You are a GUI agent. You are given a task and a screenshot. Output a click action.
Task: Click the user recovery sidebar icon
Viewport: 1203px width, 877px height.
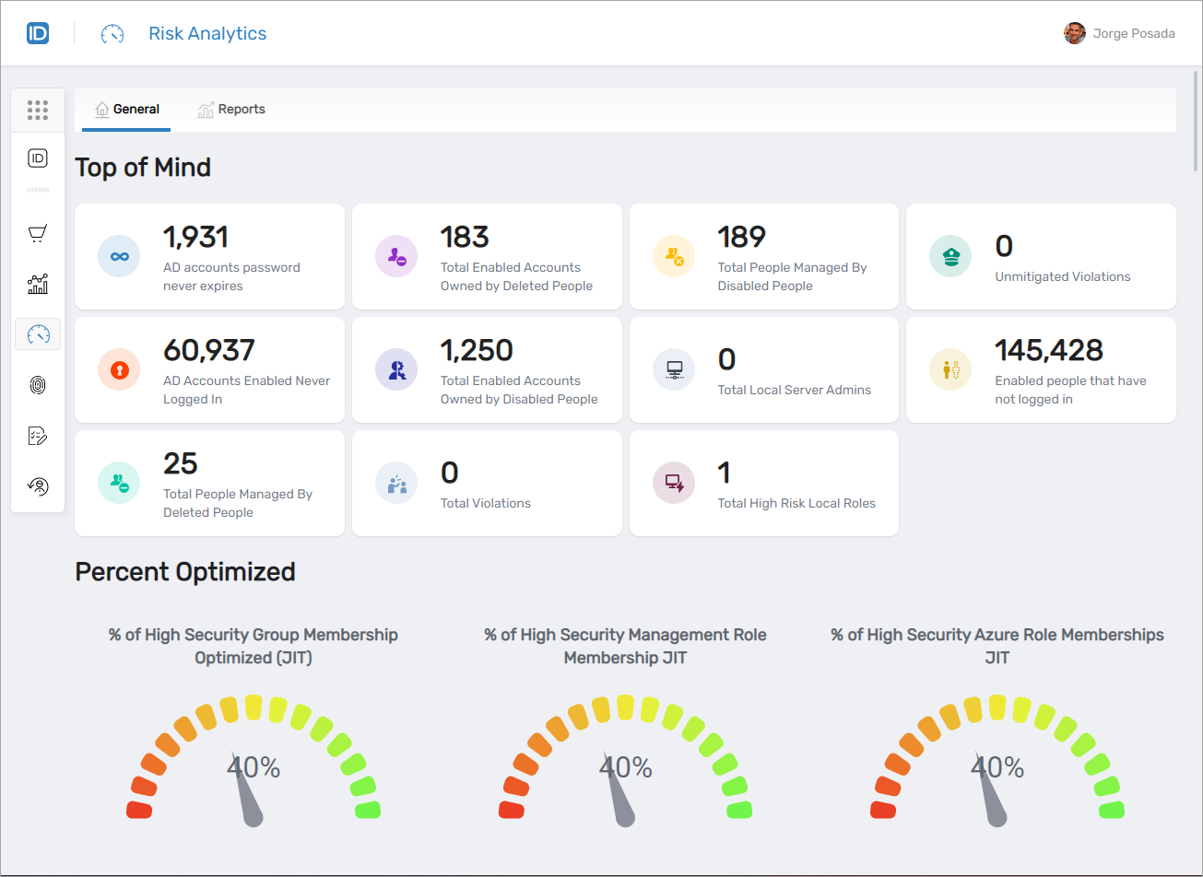38,485
